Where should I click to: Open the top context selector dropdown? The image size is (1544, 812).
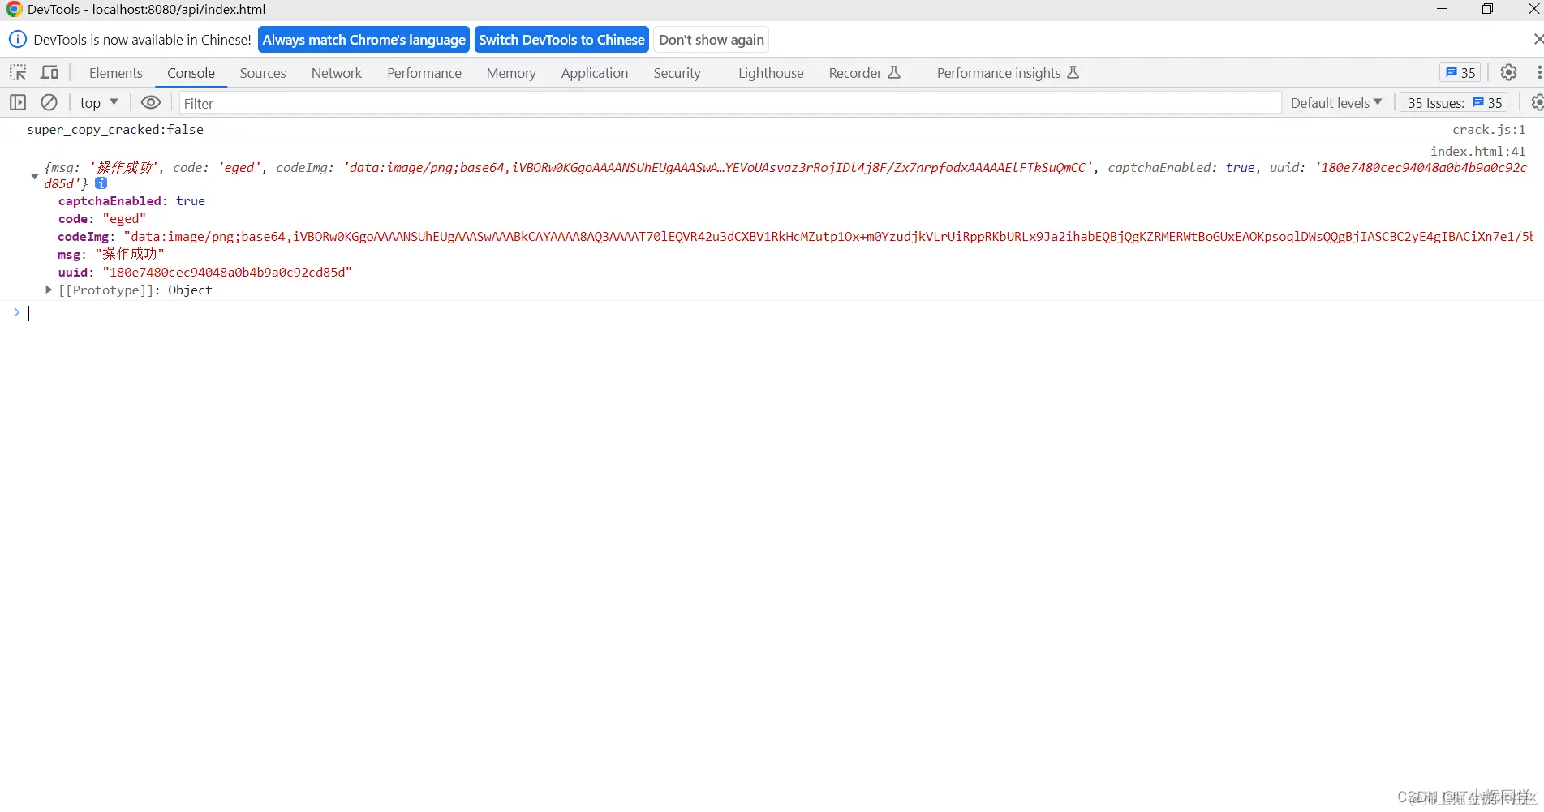click(99, 102)
